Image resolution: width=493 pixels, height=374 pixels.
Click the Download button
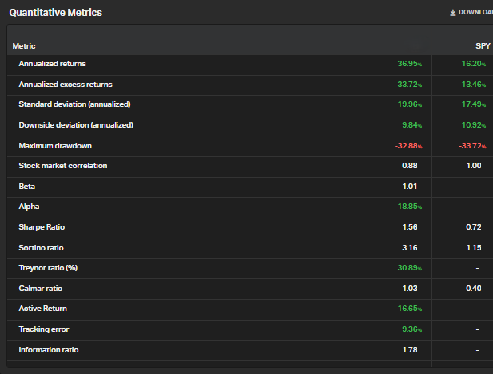click(471, 12)
